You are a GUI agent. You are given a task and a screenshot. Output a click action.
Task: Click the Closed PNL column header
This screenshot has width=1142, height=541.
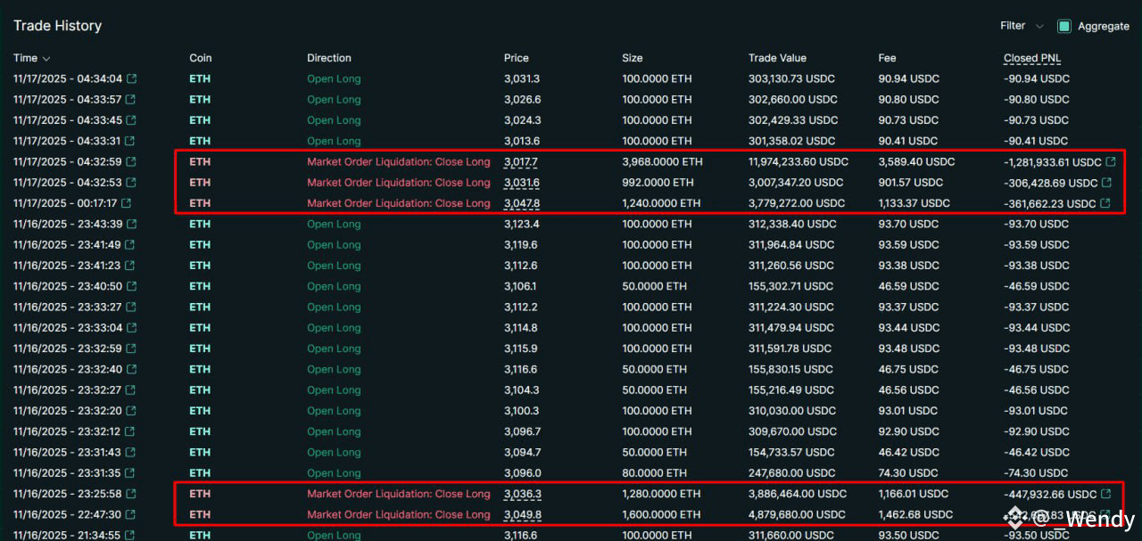1032,58
